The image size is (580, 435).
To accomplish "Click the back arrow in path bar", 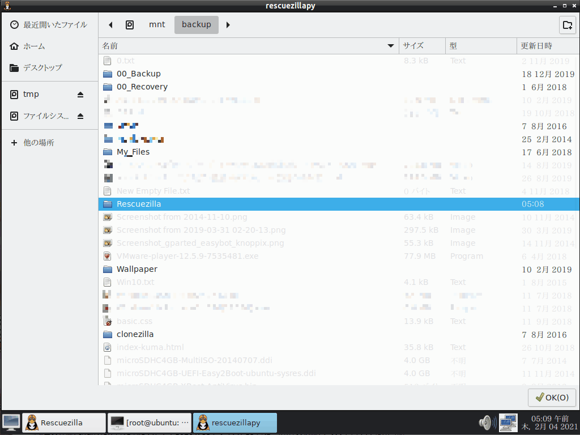I will pyautogui.click(x=110, y=25).
